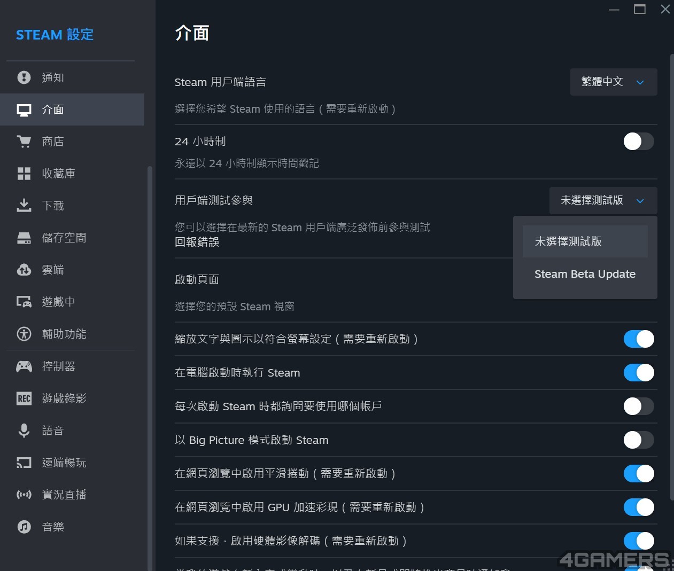Collapse the 未選擇測試版 beta dropdown
674x571 pixels.
pos(602,200)
